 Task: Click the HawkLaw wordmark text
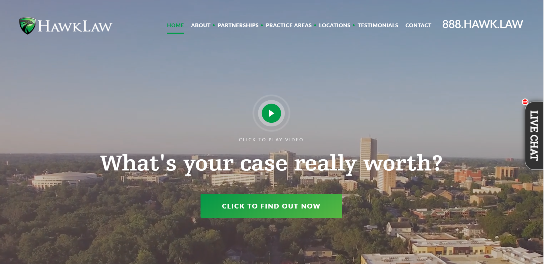point(75,26)
